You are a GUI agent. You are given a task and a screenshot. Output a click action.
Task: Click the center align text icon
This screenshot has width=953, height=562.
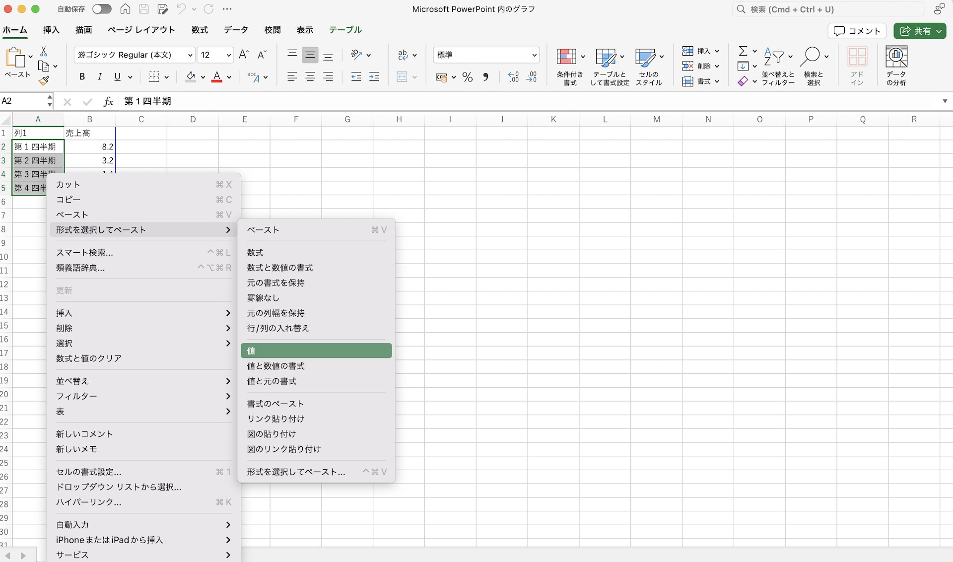[310, 77]
